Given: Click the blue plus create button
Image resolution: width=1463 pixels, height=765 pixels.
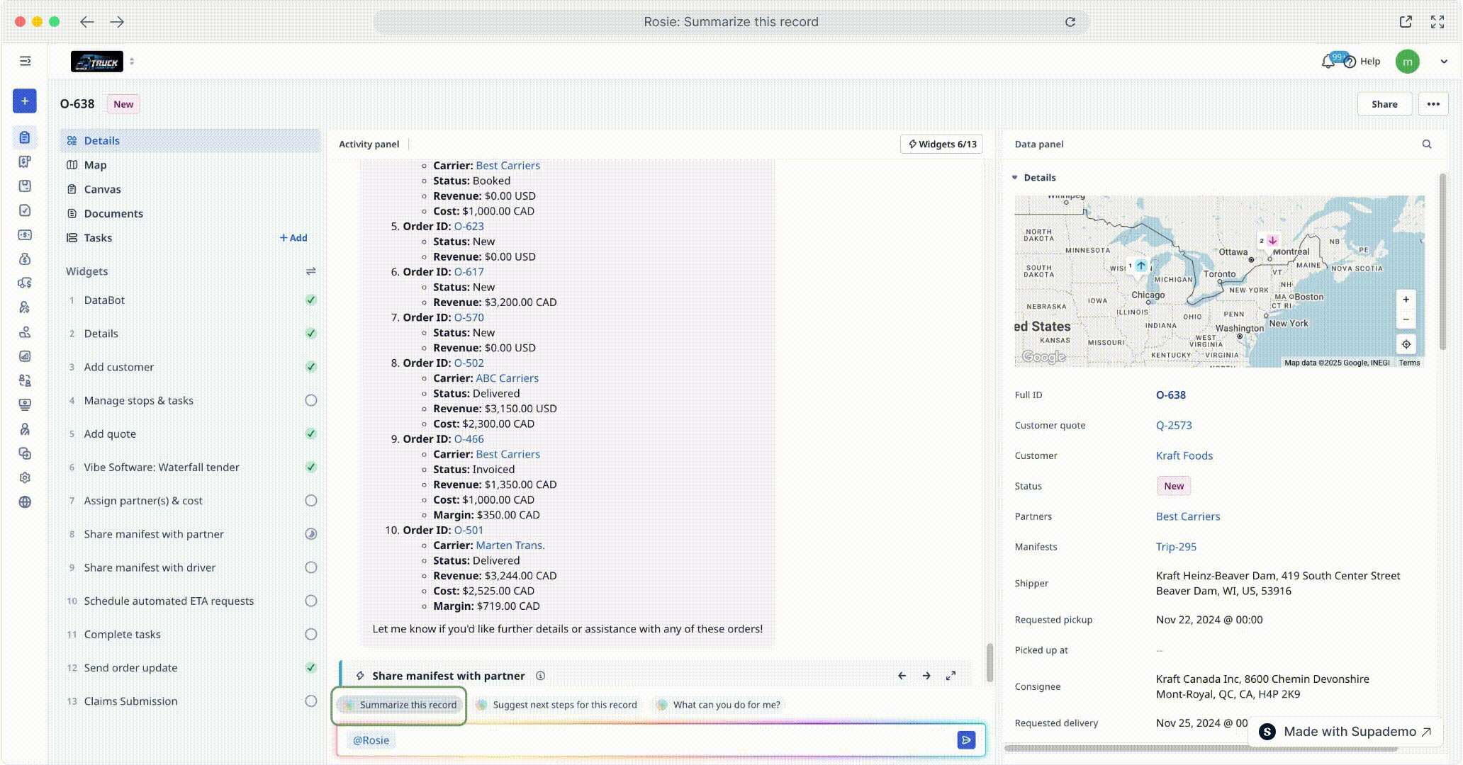Looking at the screenshot, I should pos(25,101).
